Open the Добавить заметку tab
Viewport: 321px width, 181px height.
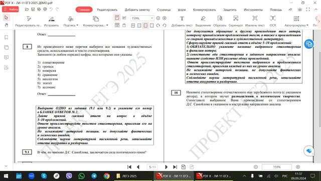(x=137, y=10)
